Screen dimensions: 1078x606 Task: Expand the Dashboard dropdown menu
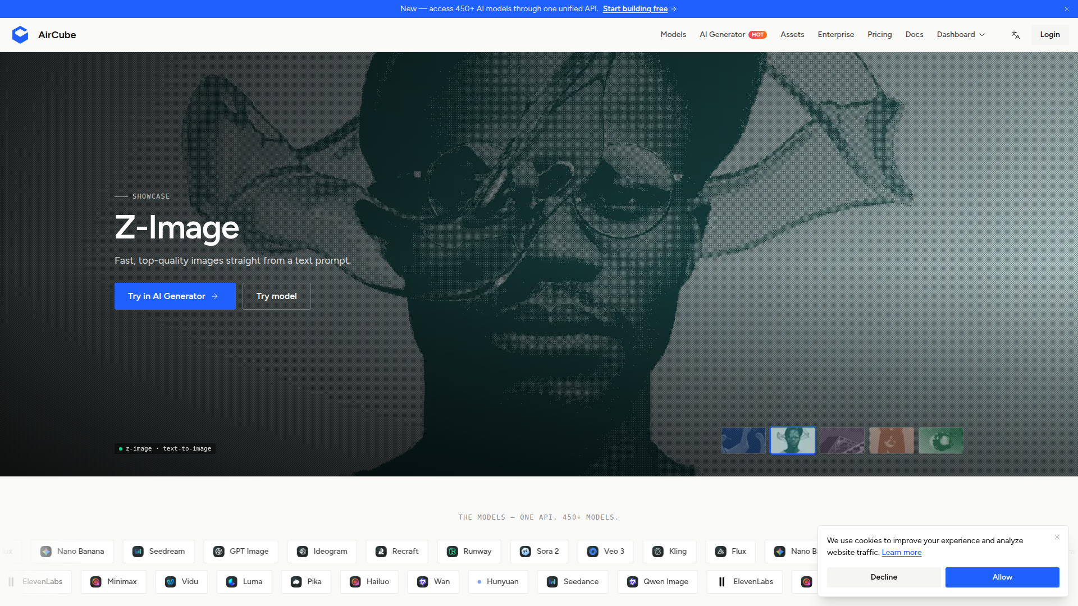point(961,35)
